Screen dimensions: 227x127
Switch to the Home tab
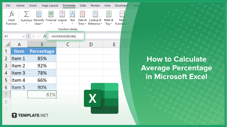click(x=20, y=6)
